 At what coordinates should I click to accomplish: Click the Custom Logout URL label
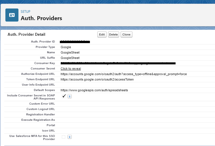coord(41,109)
